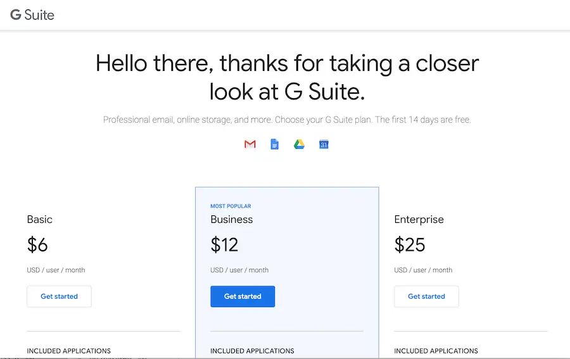This screenshot has height=359, width=570.
Task: Click Included Applications under Enterprise
Action: point(436,351)
